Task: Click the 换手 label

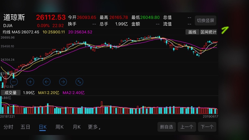Action: 72,24
